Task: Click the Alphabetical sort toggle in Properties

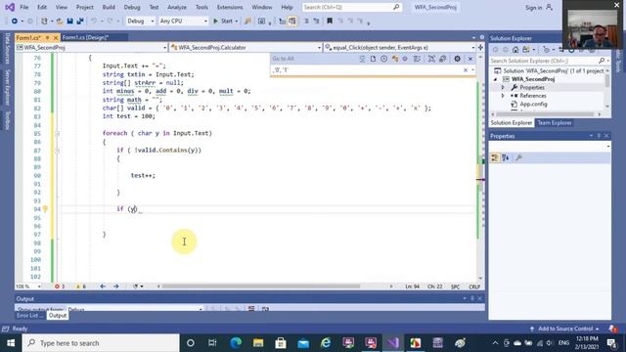Action: [506, 157]
